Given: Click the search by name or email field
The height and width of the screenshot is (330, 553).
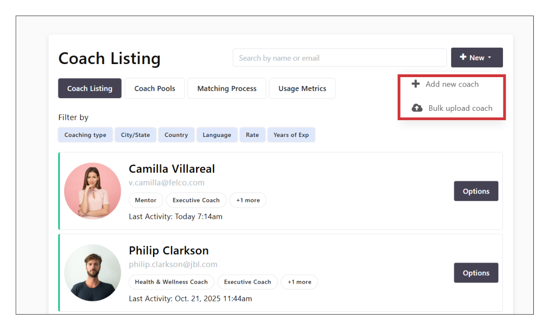Looking at the screenshot, I should point(339,58).
